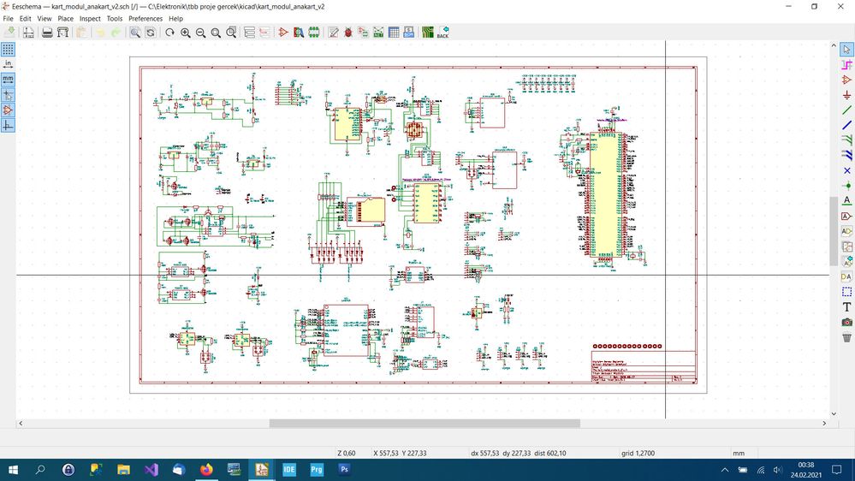Select the blue place bus tool
855x481 pixels.
(846, 126)
